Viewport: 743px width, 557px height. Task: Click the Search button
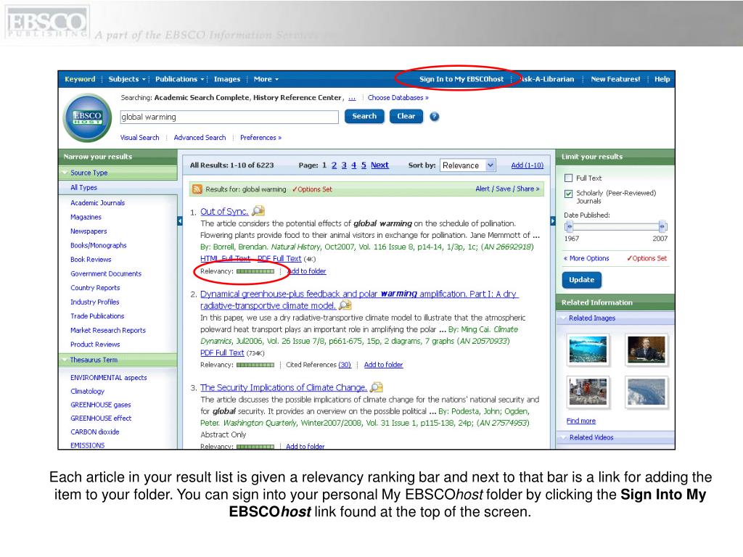point(364,116)
